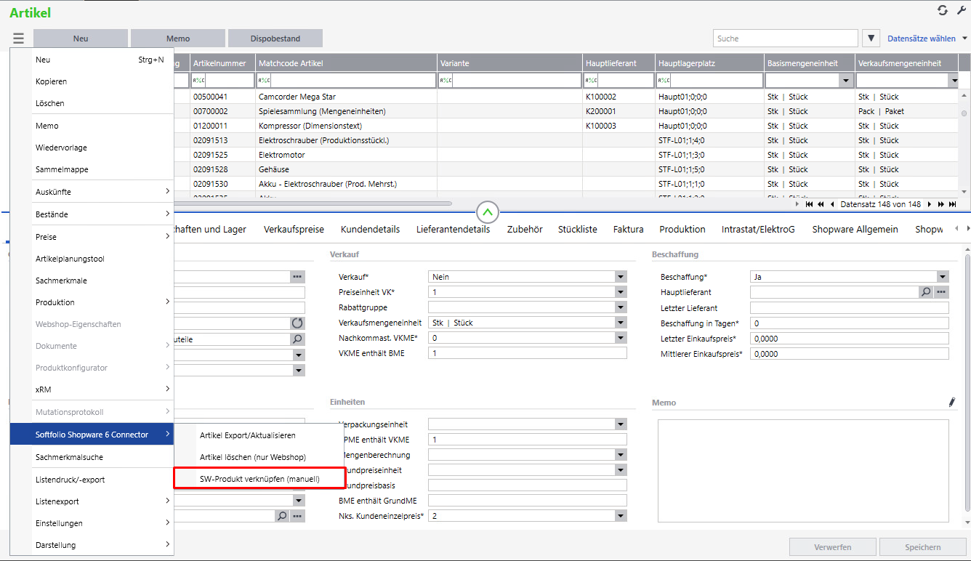
Task: Go to previous record in pager
Action: 831,205
